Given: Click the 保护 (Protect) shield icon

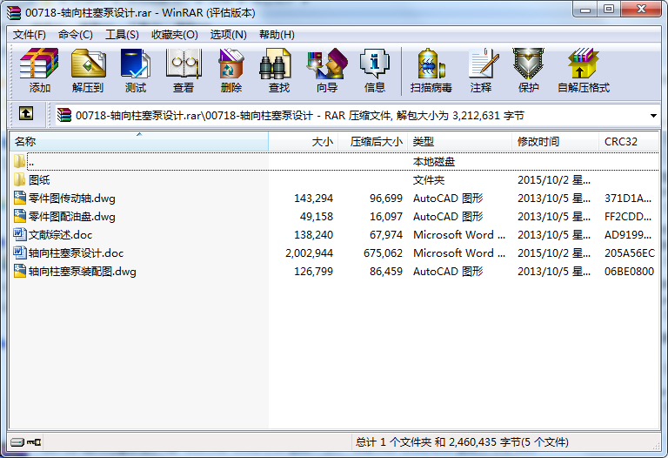Looking at the screenshot, I should point(528,71).
